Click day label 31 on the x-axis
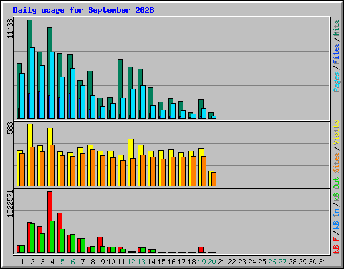The width and height of the screenshot is (344, 269). click(x=322, y=262)
